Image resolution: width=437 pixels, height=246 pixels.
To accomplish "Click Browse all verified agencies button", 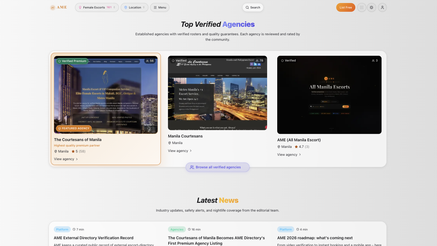I will coord(218,167).
